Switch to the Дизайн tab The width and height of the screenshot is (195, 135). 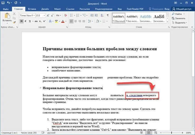tap(45, 9)
